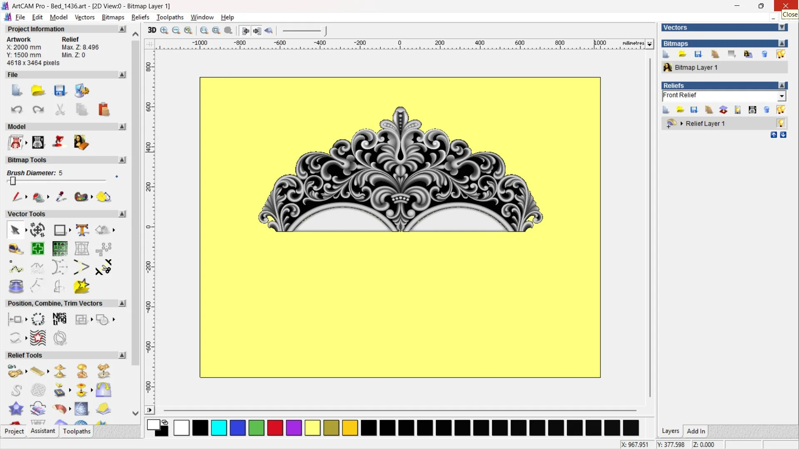Open the Add In tab
This screenshot has height=449, width=799.
696,431
